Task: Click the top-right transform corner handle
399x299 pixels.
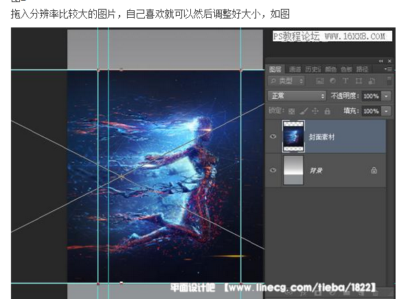Action: click(241, 70)
